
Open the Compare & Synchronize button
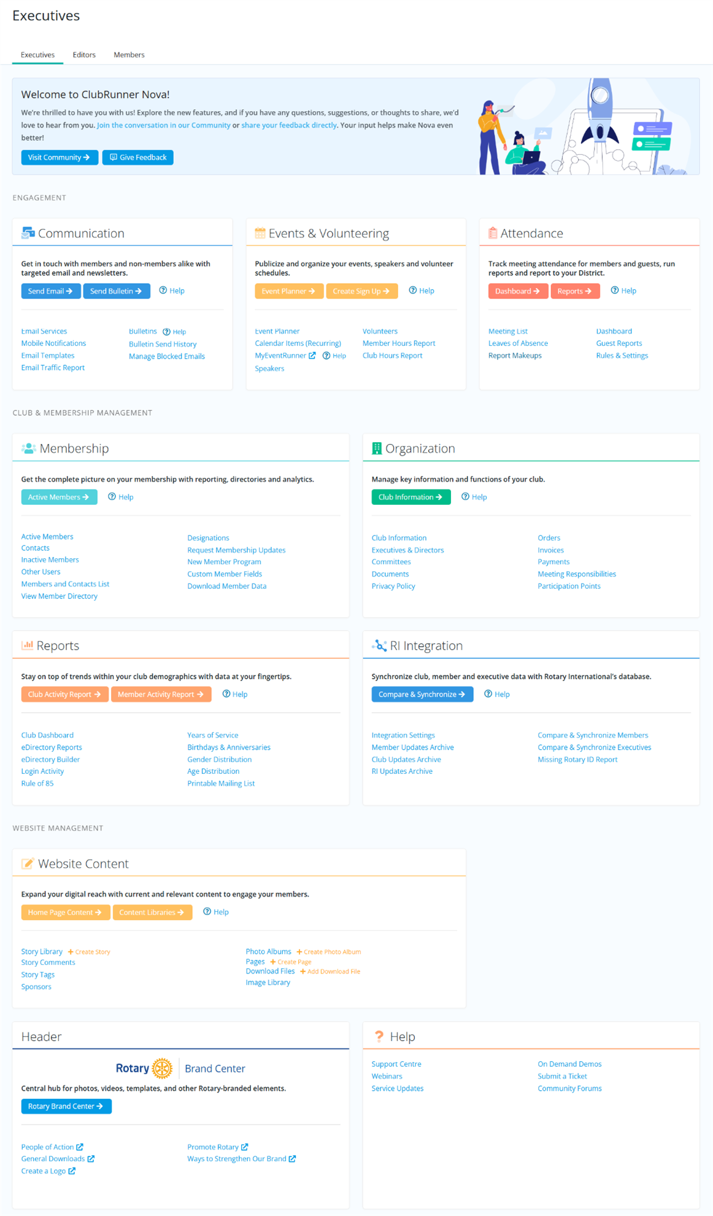click(422, 694)
